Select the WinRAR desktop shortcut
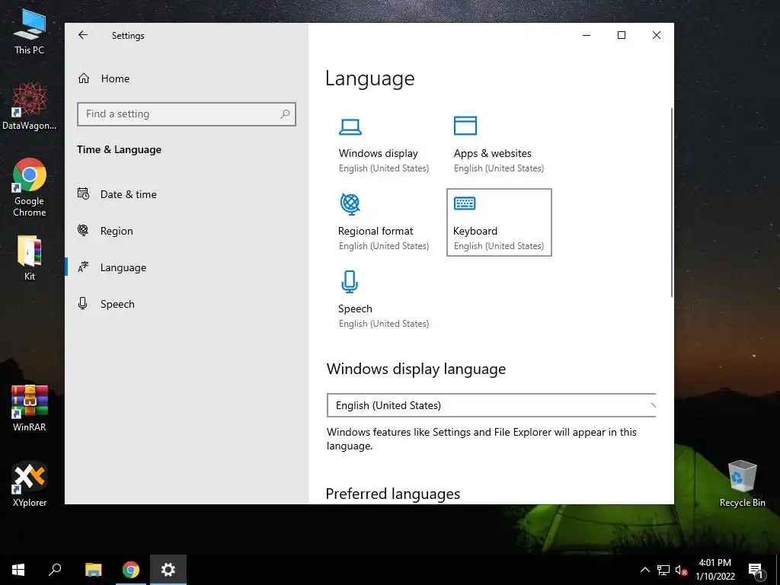Viewport: 780px width, 585px height. click(30, 408)
